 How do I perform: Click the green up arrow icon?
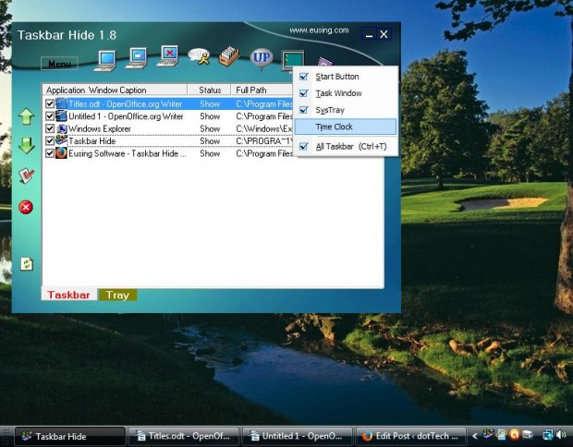pos(27,117)
